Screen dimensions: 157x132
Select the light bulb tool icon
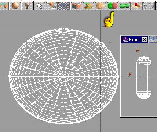coord(27,6)
